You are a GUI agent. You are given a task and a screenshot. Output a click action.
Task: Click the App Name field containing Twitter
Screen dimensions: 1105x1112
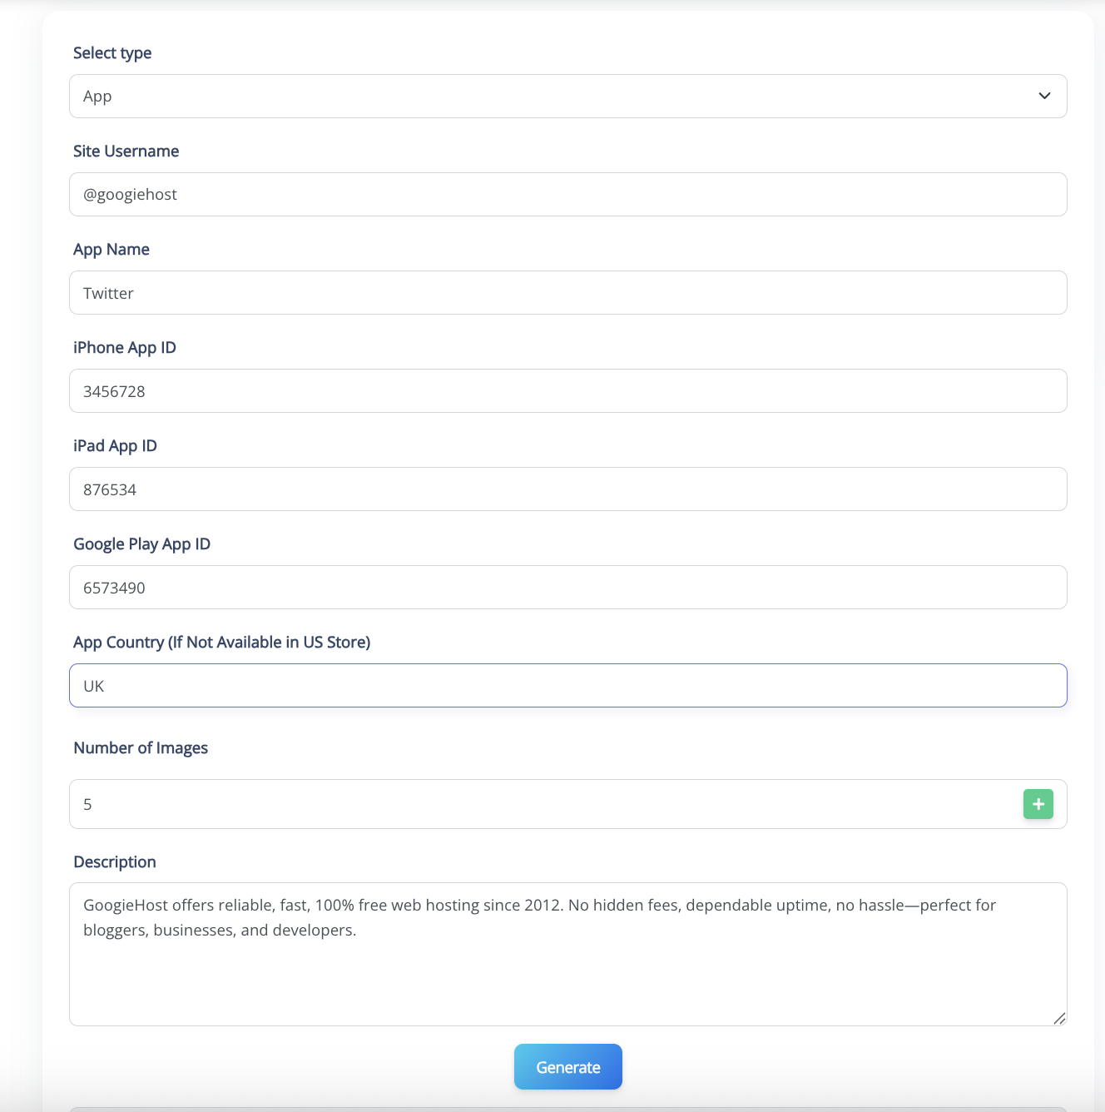coord(567,293)
